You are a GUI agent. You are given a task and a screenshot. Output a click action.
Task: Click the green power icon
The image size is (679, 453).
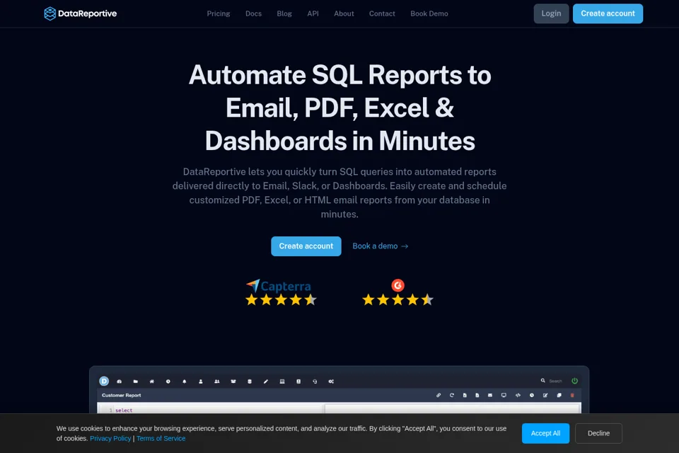pyautogui.click(x=574, y=381)
